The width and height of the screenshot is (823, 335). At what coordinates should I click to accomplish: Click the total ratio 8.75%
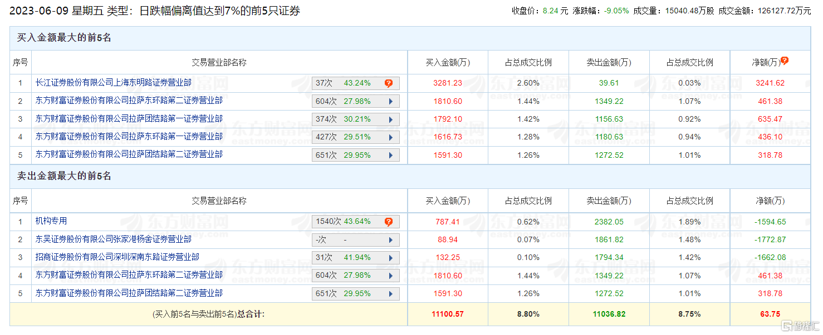[x=690, y=314]
